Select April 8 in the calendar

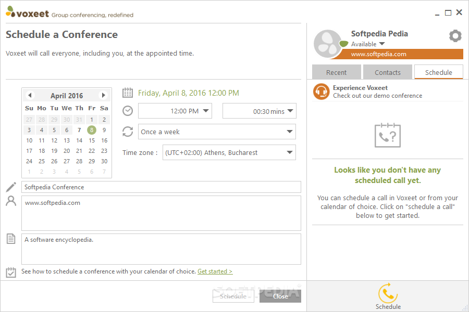pyautogui.click(x=92, y=130)
